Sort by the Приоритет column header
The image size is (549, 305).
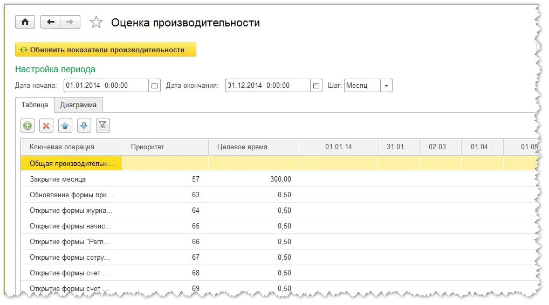[x=165, y=147]
